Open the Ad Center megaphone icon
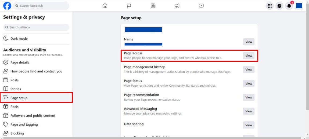Image resolution: width=309 pixels, height=139 pixels. tap(177, 6)
